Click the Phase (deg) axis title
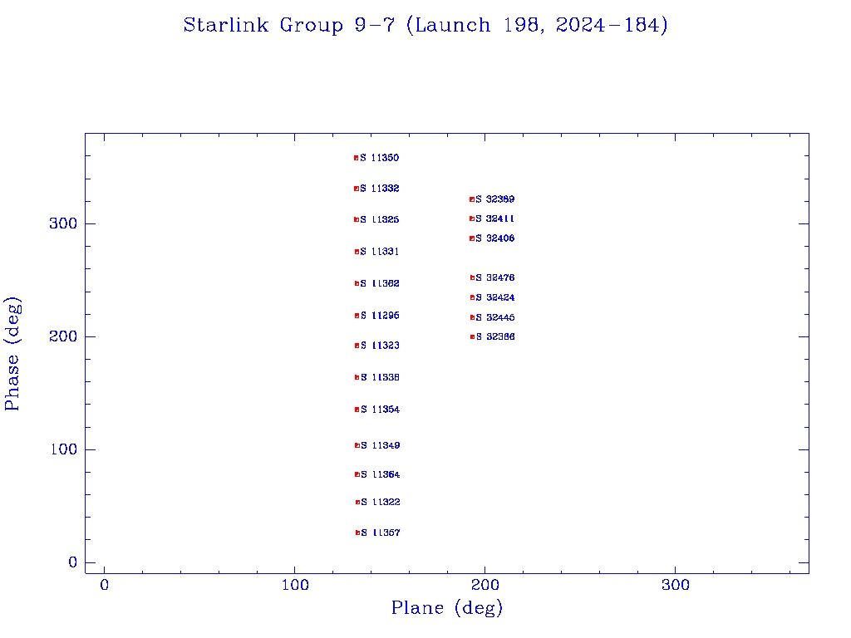 pos(12,354)
